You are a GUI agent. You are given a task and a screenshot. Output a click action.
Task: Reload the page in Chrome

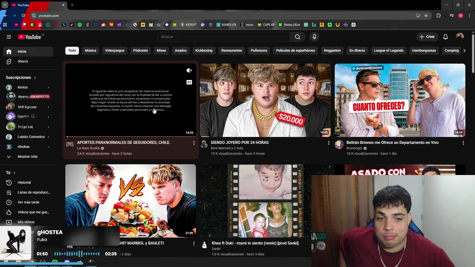click(23, 16)
